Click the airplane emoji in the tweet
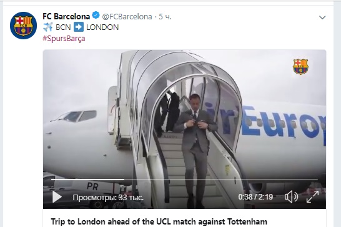 (48, 27)
